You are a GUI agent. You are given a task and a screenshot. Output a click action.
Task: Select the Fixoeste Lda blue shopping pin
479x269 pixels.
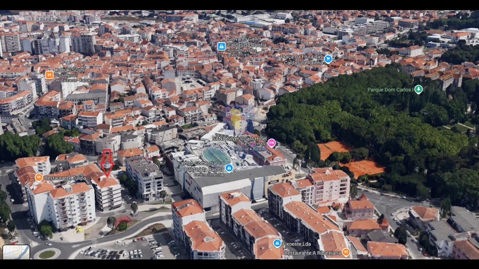pos(277,243)
